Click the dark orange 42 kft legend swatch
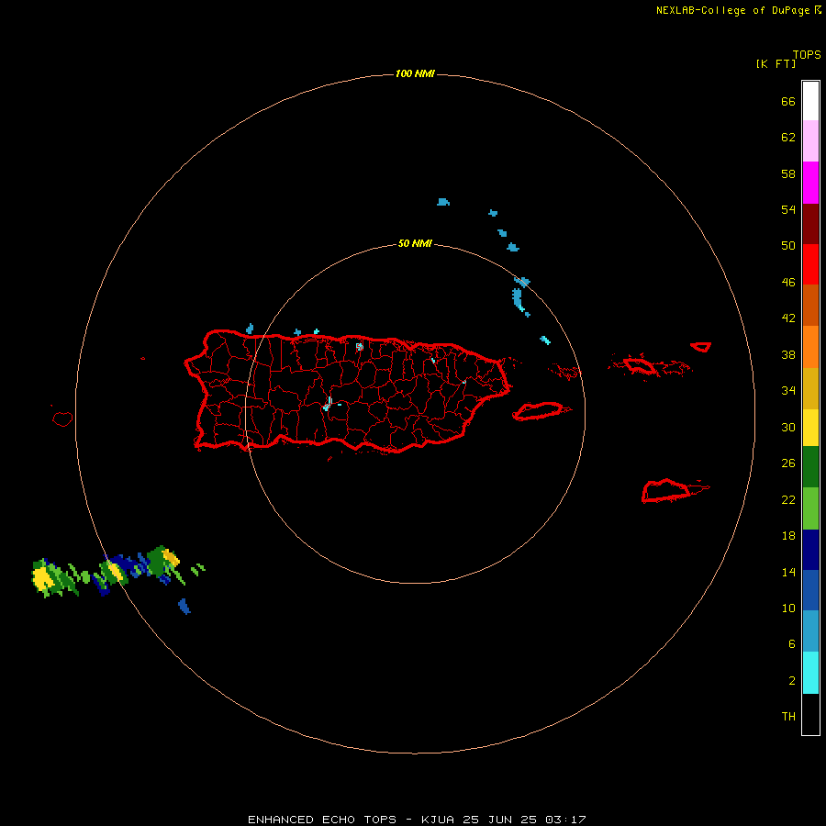Screen dimensions: 826x826 point(810,305)
